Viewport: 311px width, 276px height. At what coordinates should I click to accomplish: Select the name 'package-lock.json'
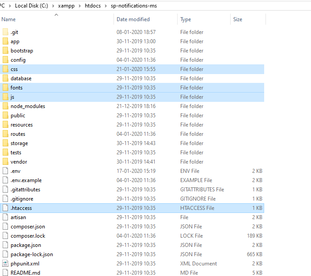[x=32, y=254]
